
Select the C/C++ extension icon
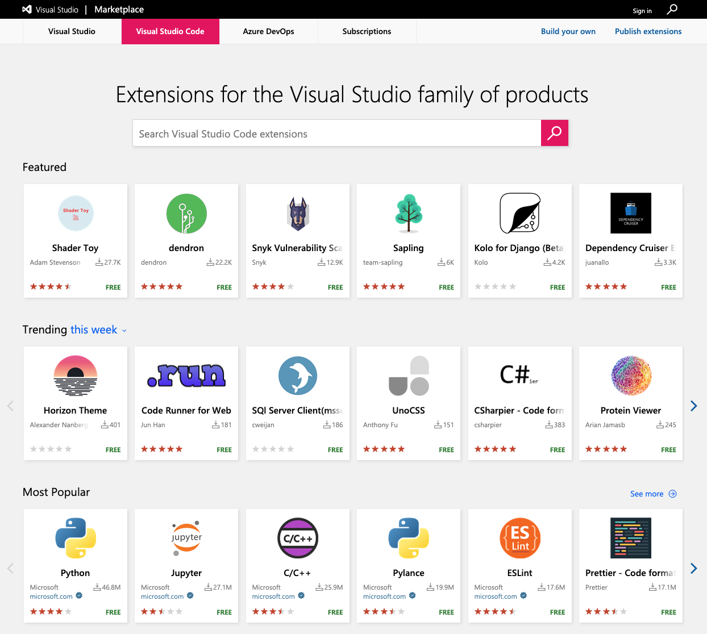298,538
